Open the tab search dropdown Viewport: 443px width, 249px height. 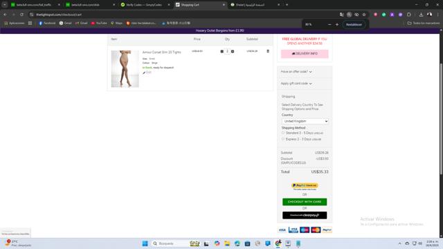point(5,5)
